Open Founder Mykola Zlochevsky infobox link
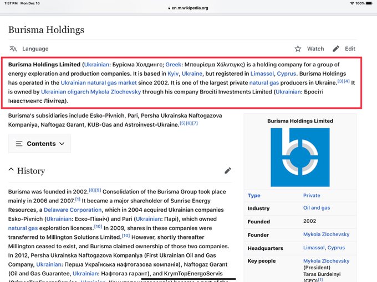 326,234
